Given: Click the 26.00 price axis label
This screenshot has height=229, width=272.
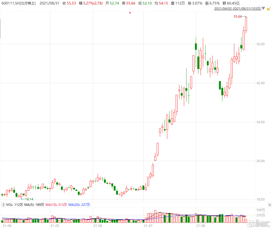Looking at the screenshot, I should click(261, 161).
